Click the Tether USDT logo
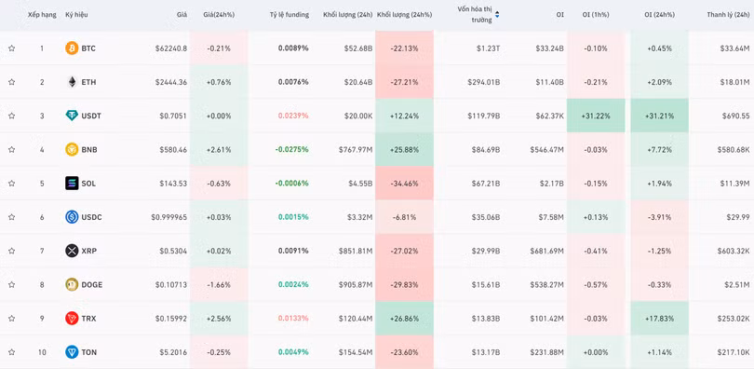Screen dimensions: 754x369 point(72,116)
